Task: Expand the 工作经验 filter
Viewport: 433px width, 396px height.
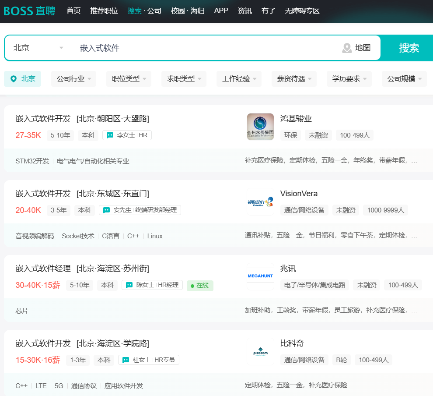Action: [239, 79]
